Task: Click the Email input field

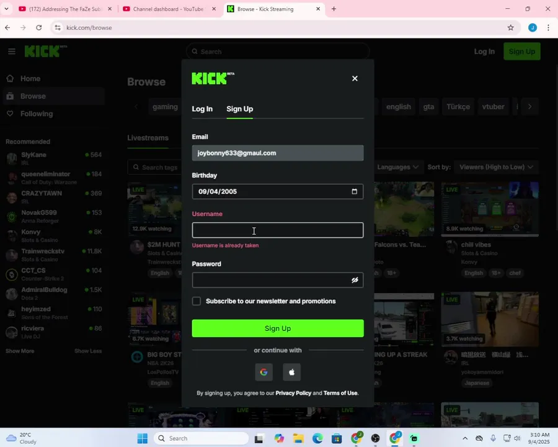Action: pos(278,153)
